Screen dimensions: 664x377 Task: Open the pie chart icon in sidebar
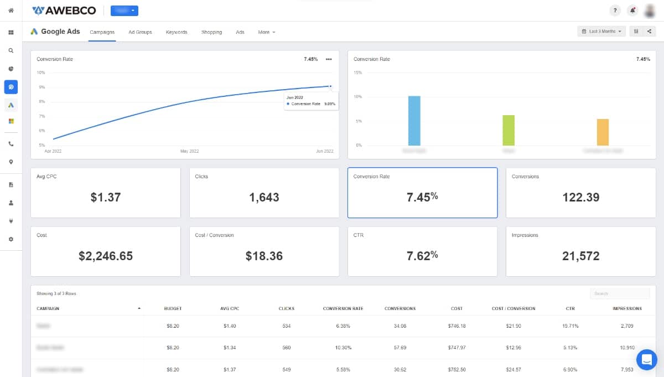pos(11,69)
